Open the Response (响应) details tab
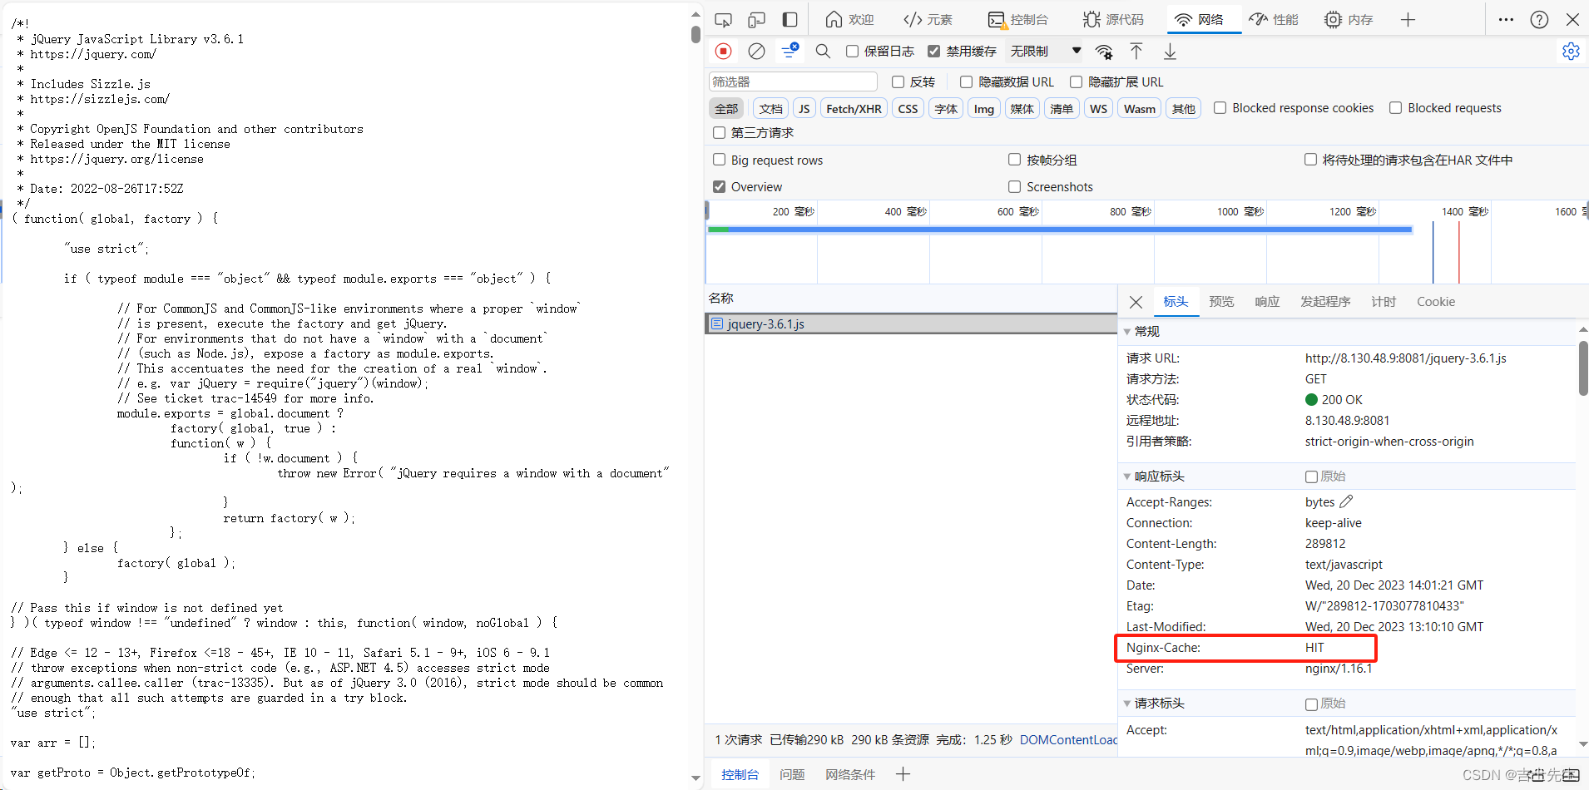Screen dimensions: 1589x790 [x=1267, y=302]
